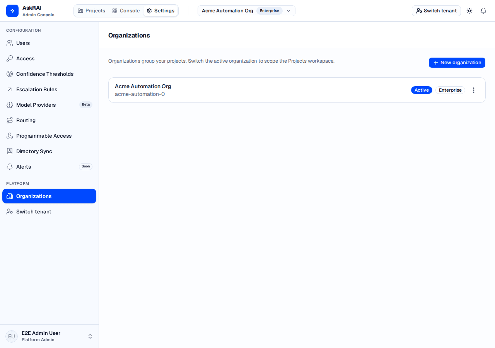Click the Confidence Thresholds target icon
Screen dimensions: 495x348
[10, 74]
